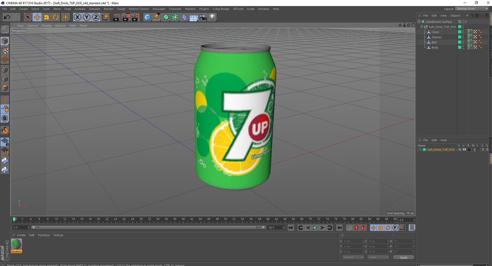The width and height of the screenshot is (492, 266).
Task: Click the Undo arrow icon
Action: click(x=7, y=17)
